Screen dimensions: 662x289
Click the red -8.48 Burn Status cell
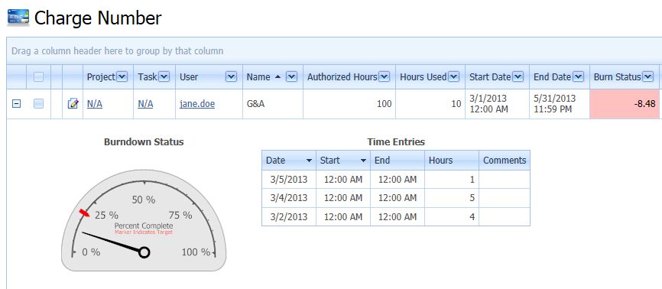click(624, 104)
